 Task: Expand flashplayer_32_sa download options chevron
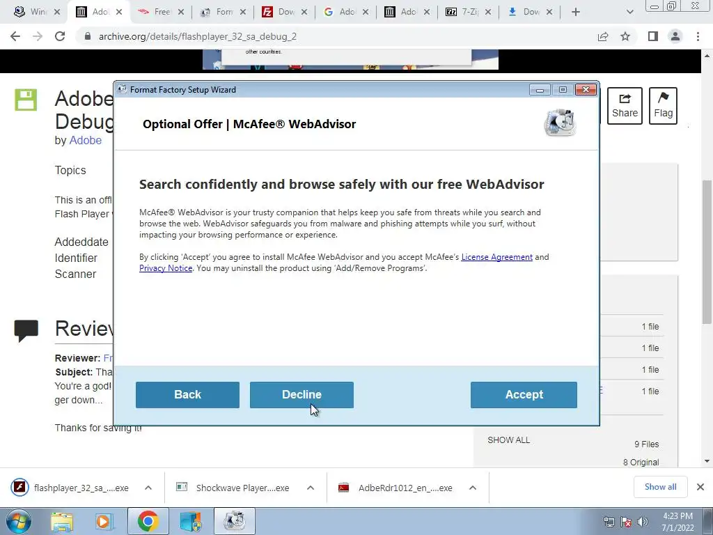[x=148, y=488]
